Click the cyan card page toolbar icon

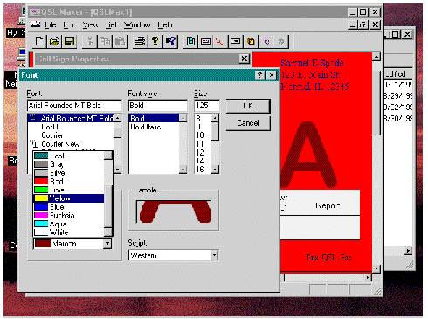click(190, 41)
